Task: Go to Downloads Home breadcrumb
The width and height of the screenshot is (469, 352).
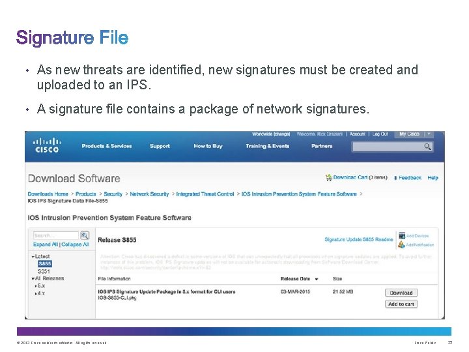Action: click(48, 194)
